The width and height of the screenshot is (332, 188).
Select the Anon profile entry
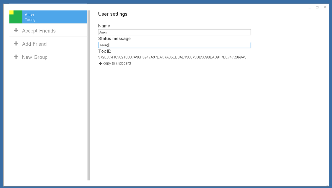[x=48, y=17]
